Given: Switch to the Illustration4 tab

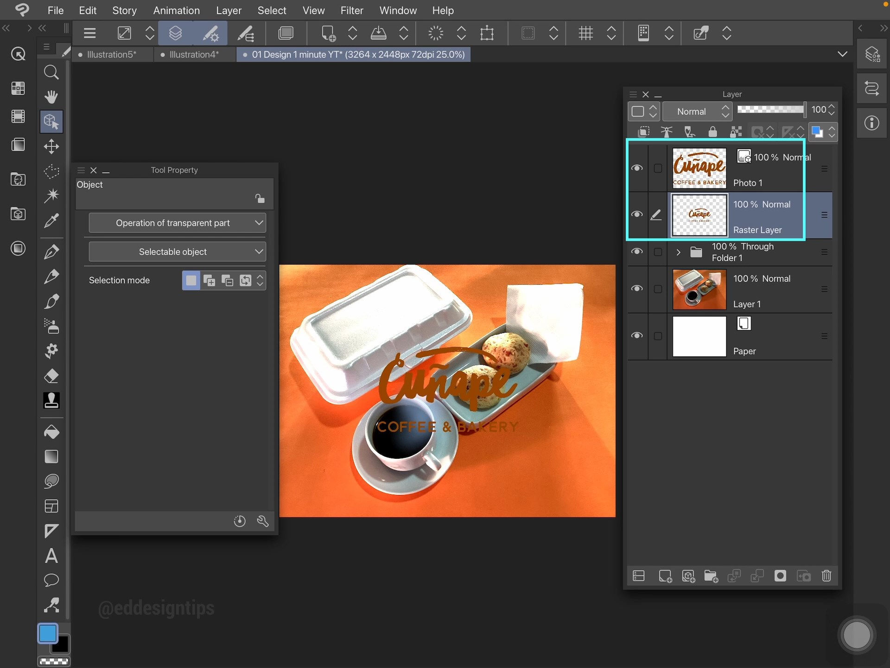Looking at the screenshot, I should (x=194, y=55).
